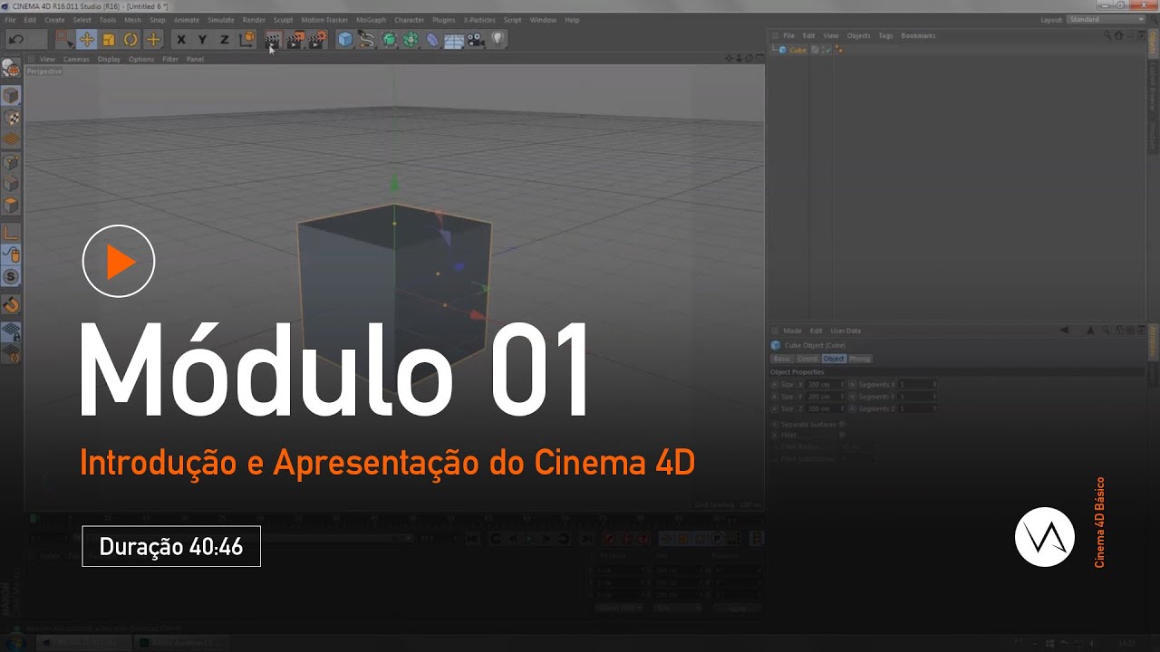
Task: Toggle Z axis lock
Action: coord(225,39)
